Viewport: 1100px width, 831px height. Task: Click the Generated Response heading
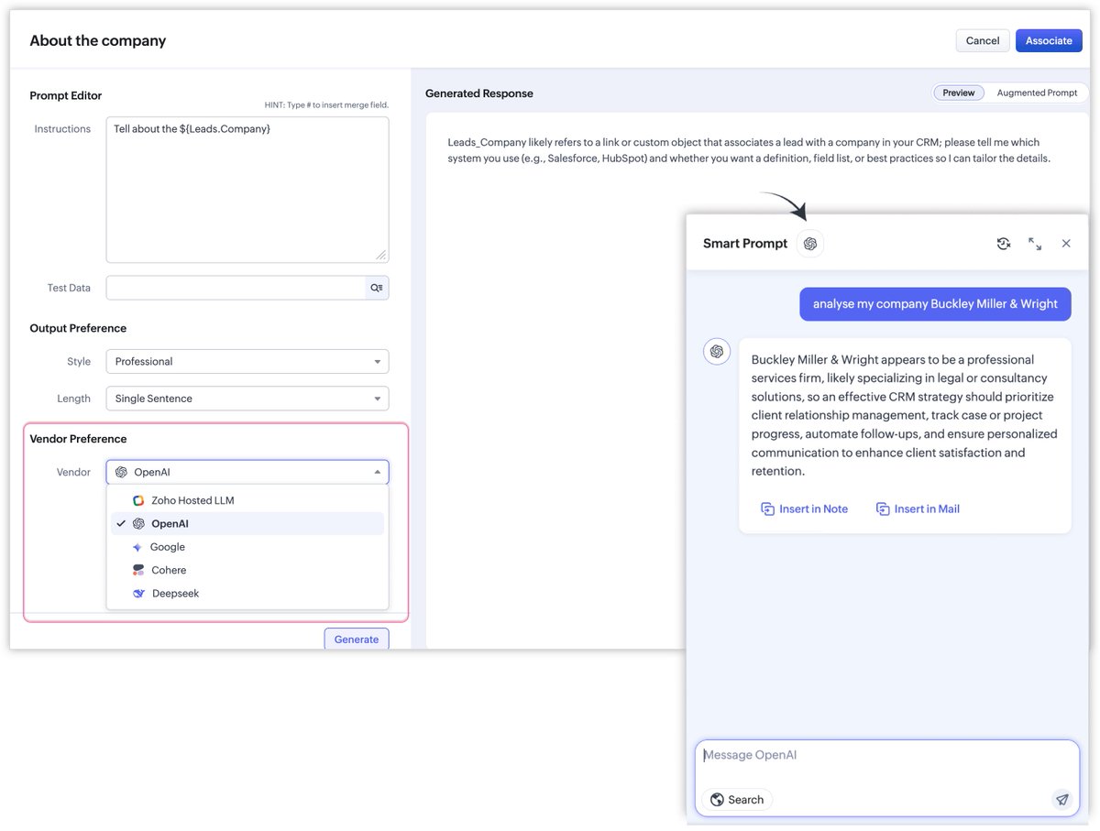(479, 93)
